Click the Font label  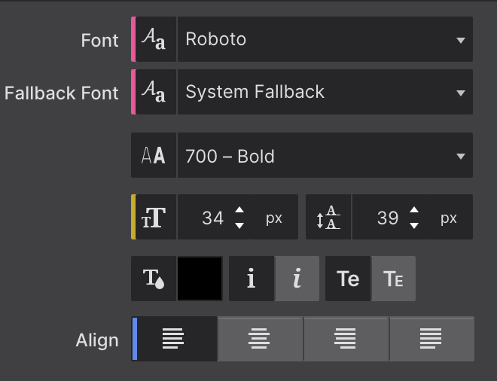click(x=99, y=40)
